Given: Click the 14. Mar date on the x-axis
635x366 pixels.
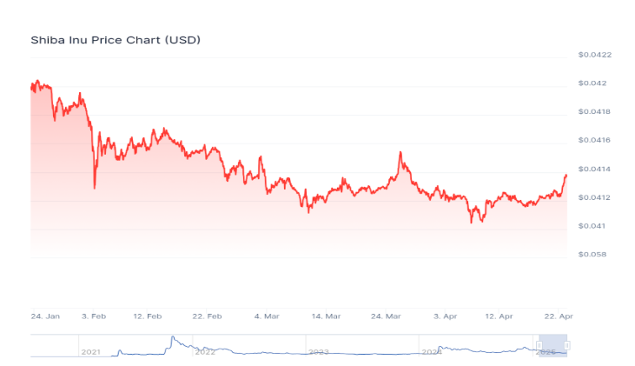Looking at the screenshot, I should [326, 315].
